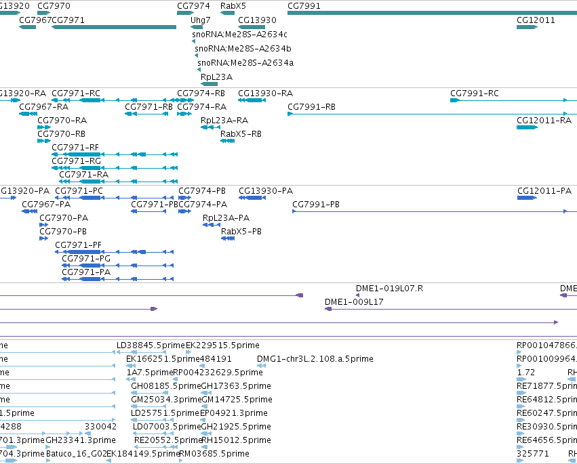Open transcript RabX5-RB label
577x464 pixels.
coord(241,134)
